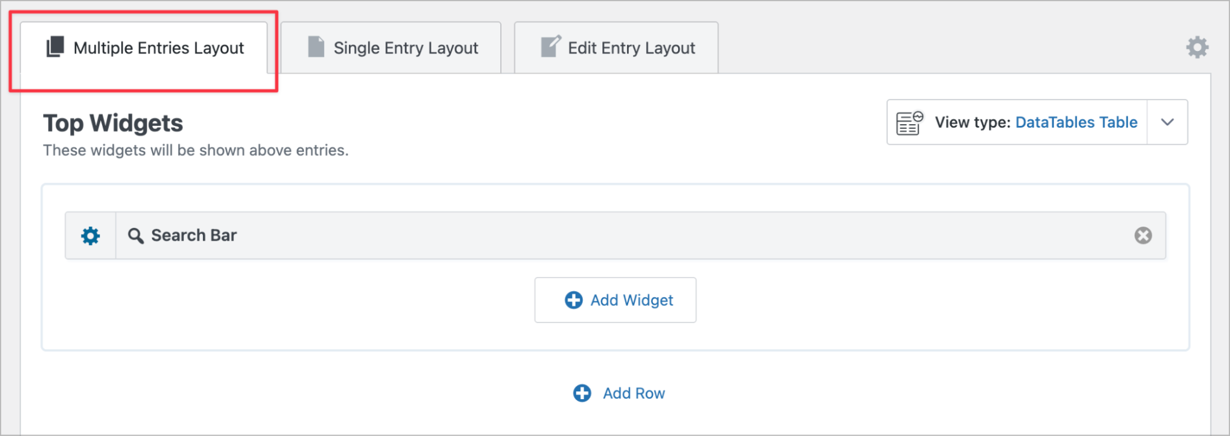Open the View type selector box

(1037, 122)
